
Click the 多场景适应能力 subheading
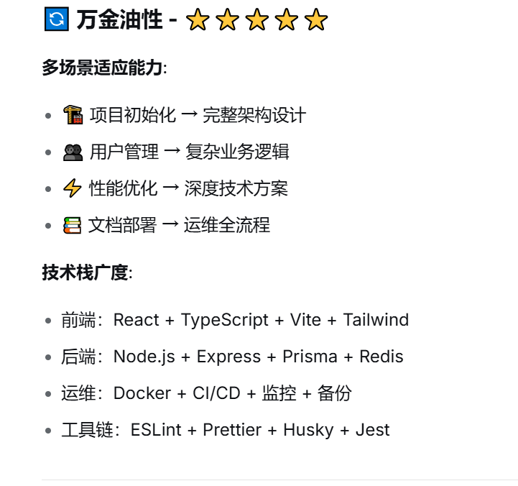tap(102, 68)
